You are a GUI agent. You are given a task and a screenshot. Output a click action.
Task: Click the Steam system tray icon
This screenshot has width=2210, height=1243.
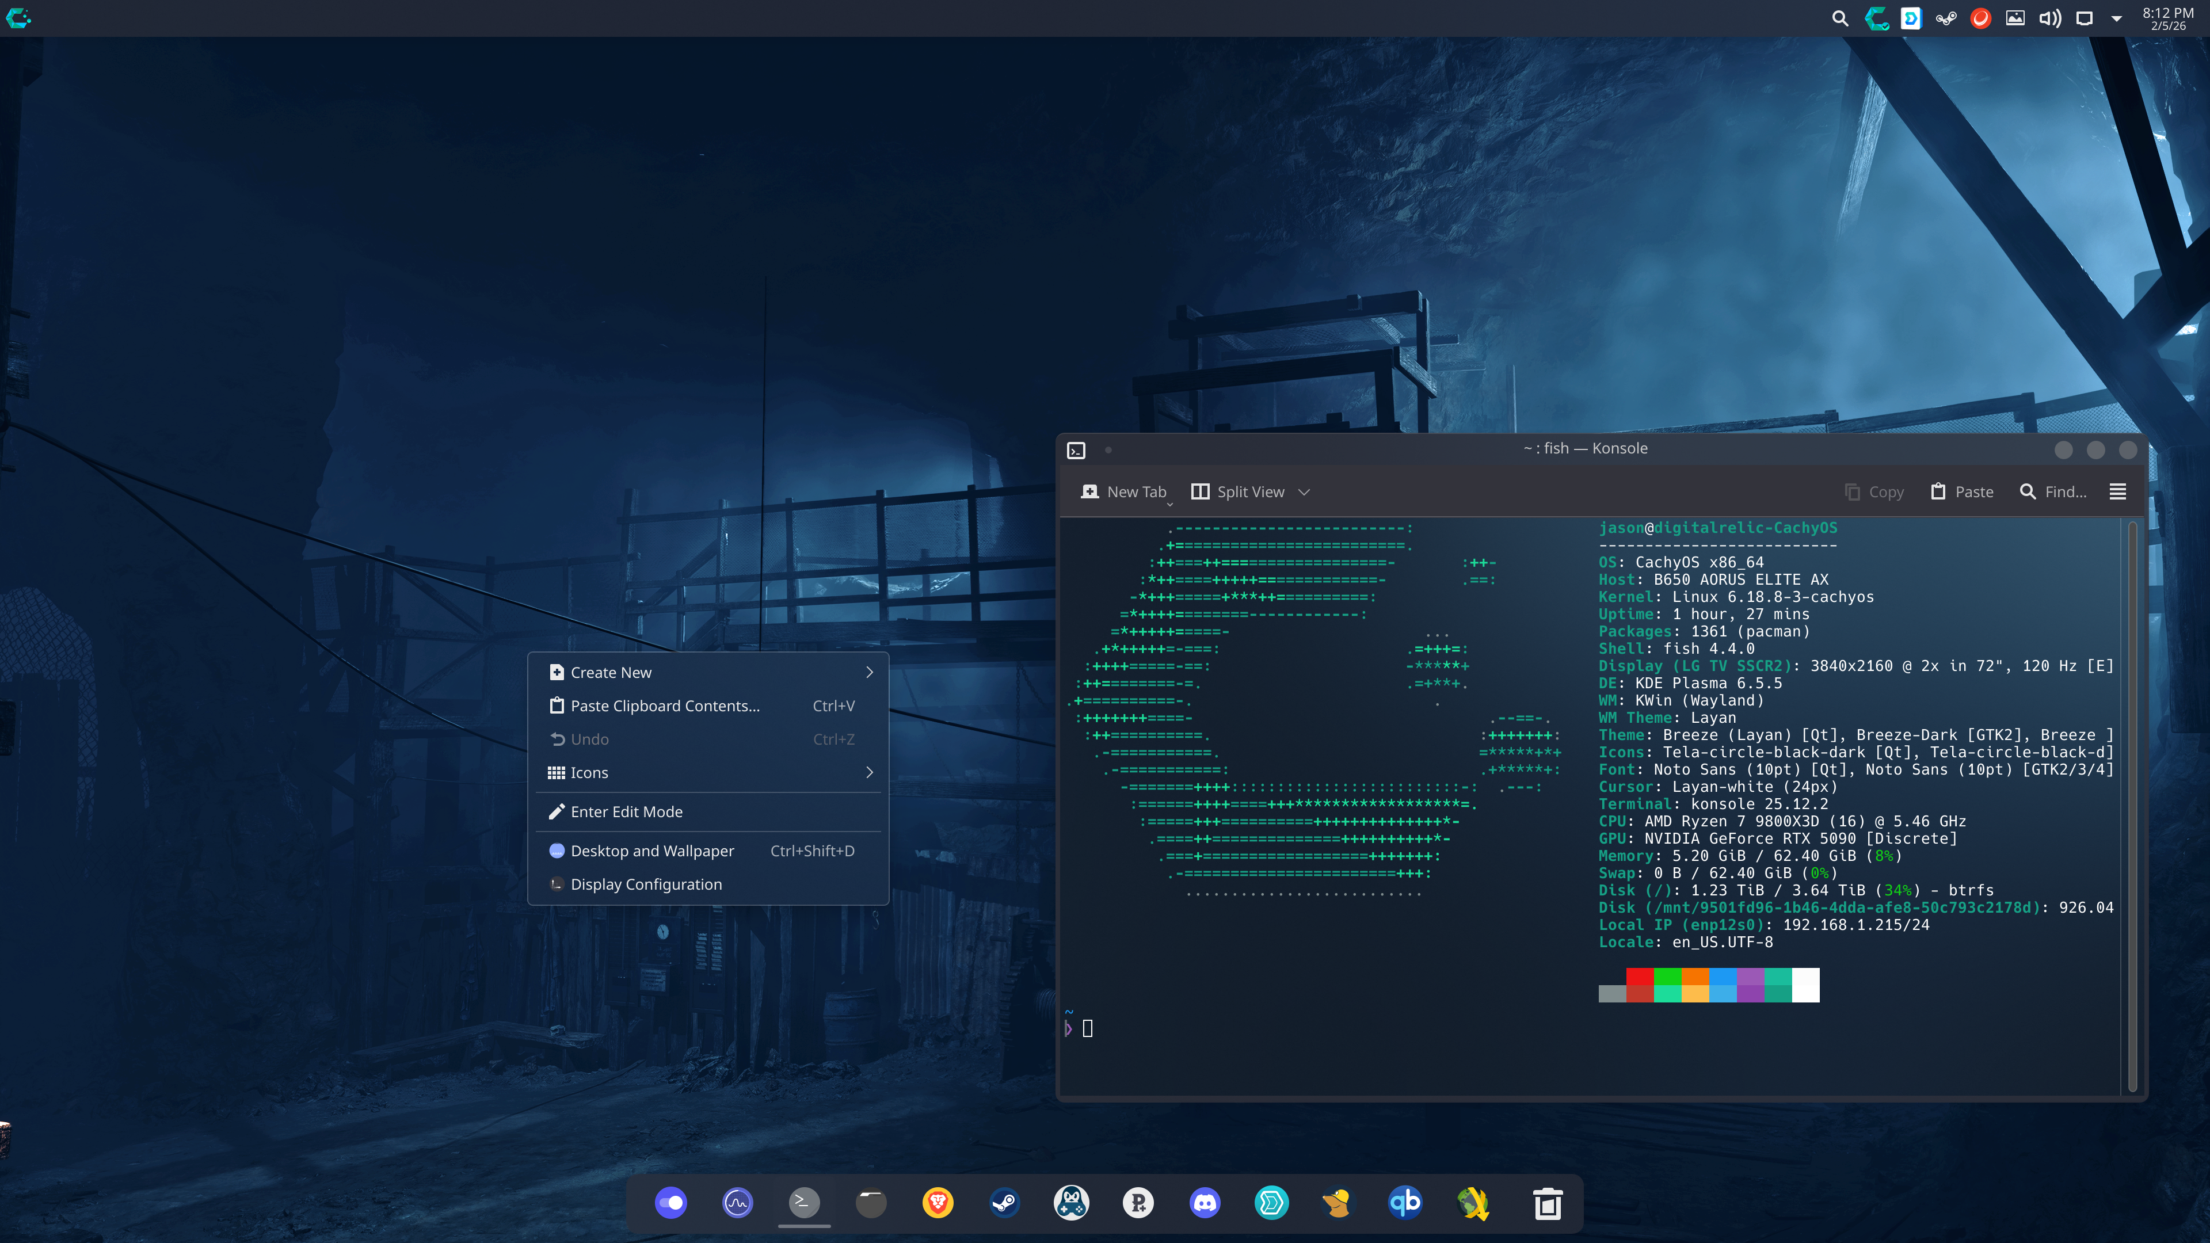pos(1946,18)
